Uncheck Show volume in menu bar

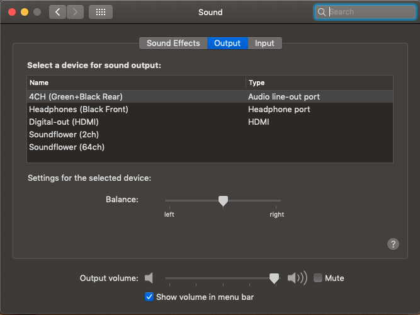click(149, 297)
